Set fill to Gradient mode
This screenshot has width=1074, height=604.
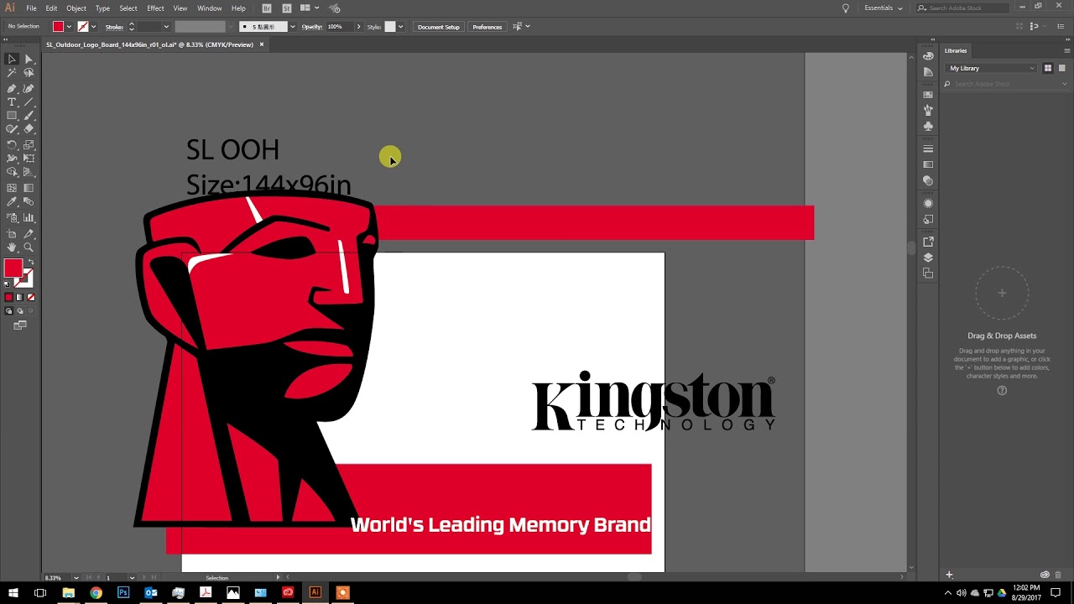click(19, 297)
